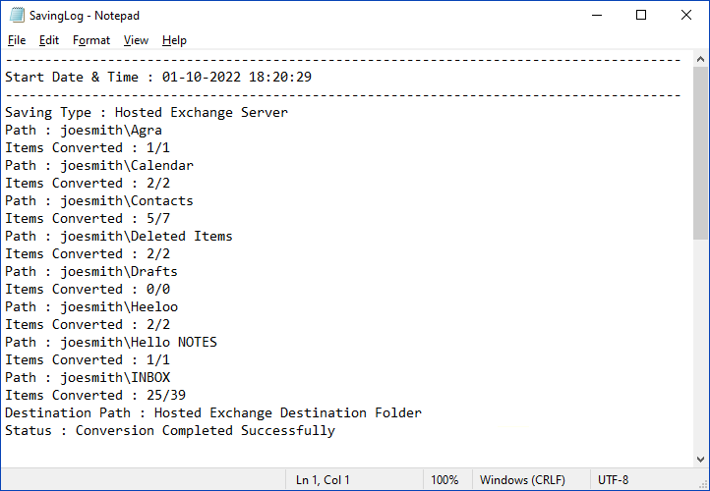Click the Path joesmith\Heeloo line
Screen dimensions: 710x491
[91, 307]
